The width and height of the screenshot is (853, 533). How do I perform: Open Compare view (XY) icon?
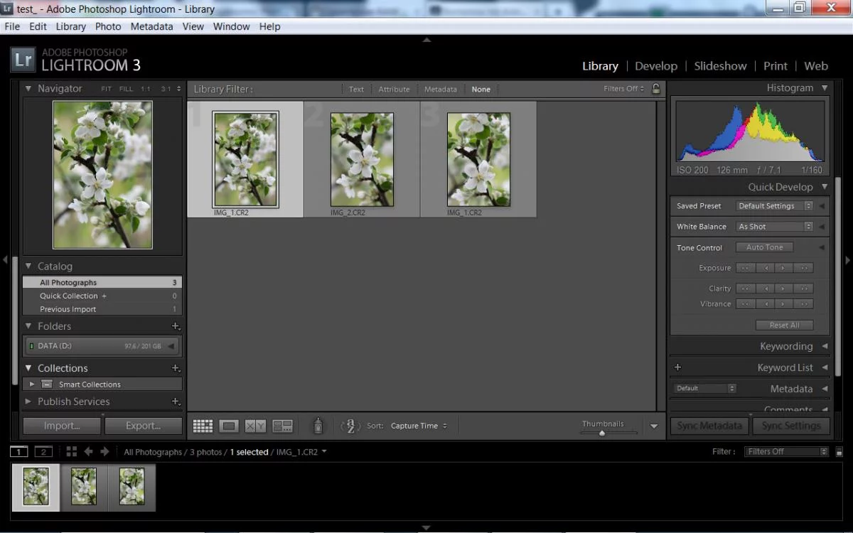click(x=255, y=426)
